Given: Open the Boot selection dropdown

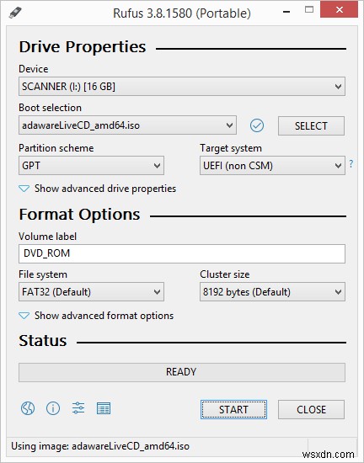Looking at the screenshot, I should tap(127, 125).
